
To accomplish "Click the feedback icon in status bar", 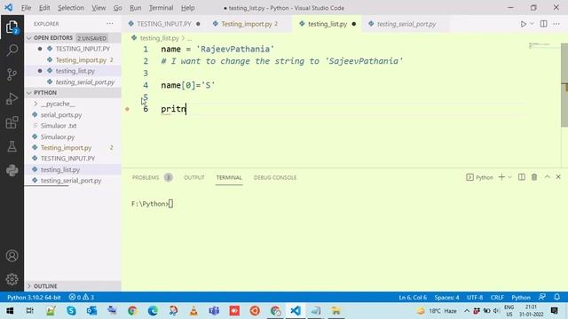I will coord(542,297).
